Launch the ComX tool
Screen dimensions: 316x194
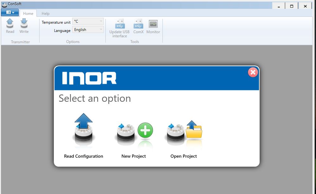[138, 26]
